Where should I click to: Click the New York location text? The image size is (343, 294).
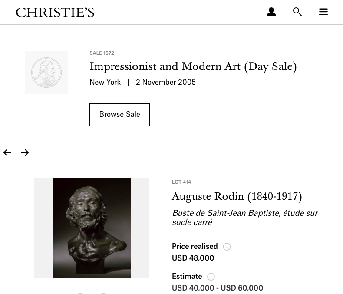click(105, 82)
